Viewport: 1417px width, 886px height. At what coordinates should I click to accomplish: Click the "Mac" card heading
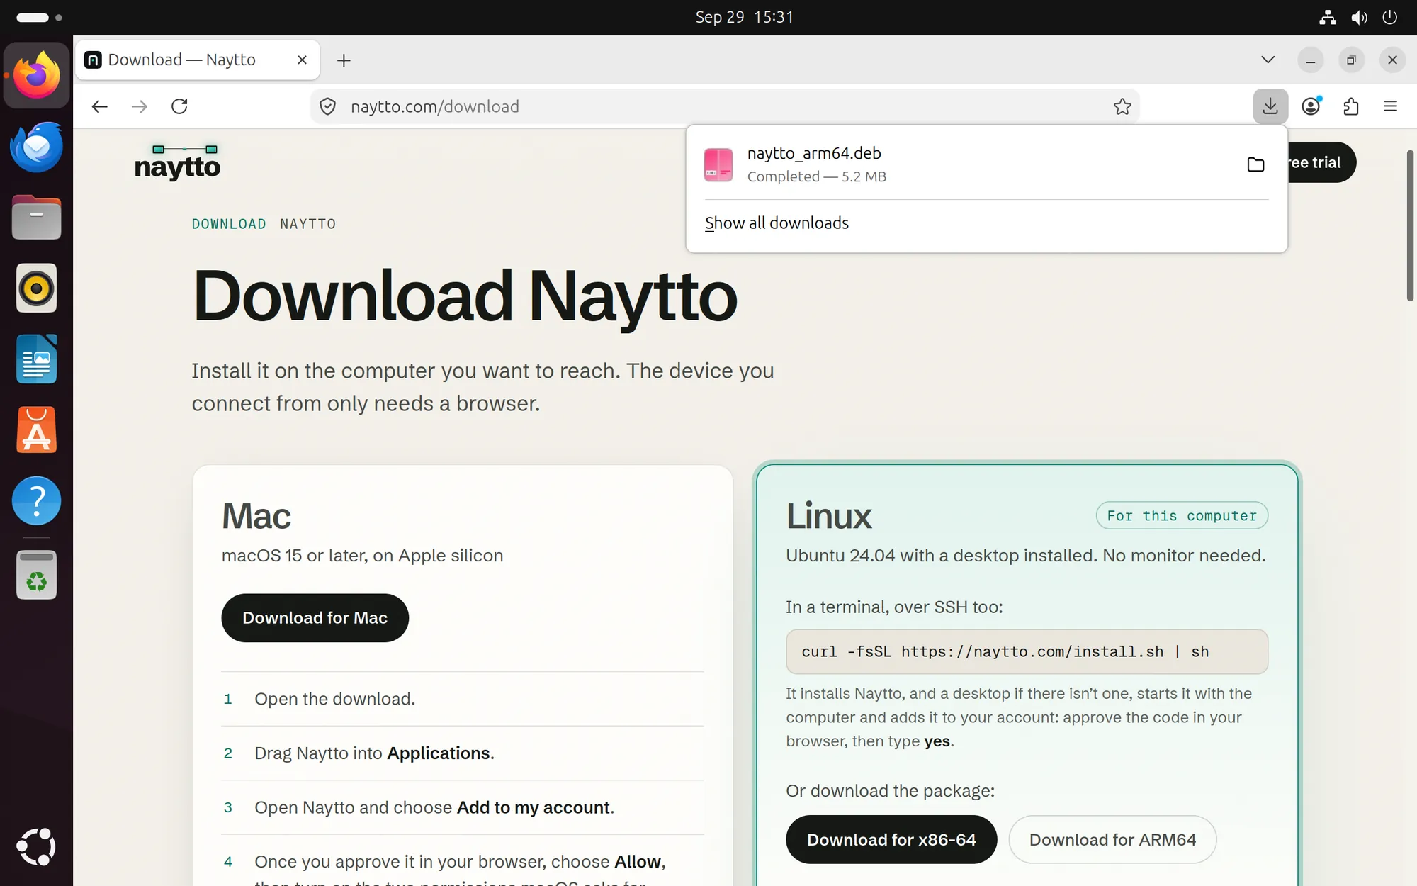256,516
